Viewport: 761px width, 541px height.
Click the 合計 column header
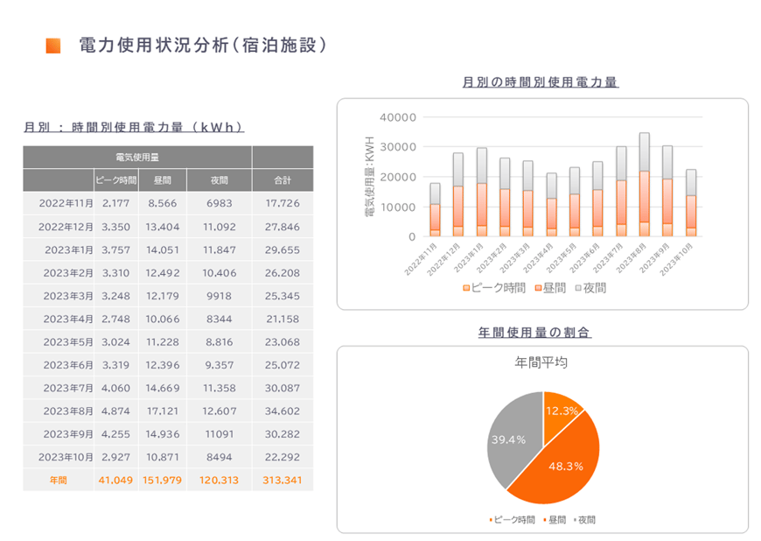point(282,180)
